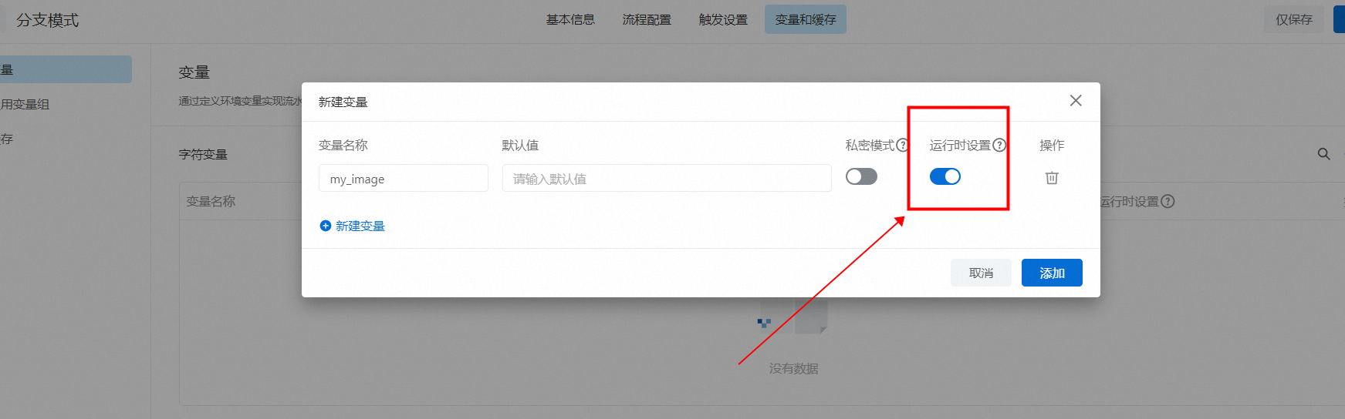Click the 仅保存 button

(1294, 19)
